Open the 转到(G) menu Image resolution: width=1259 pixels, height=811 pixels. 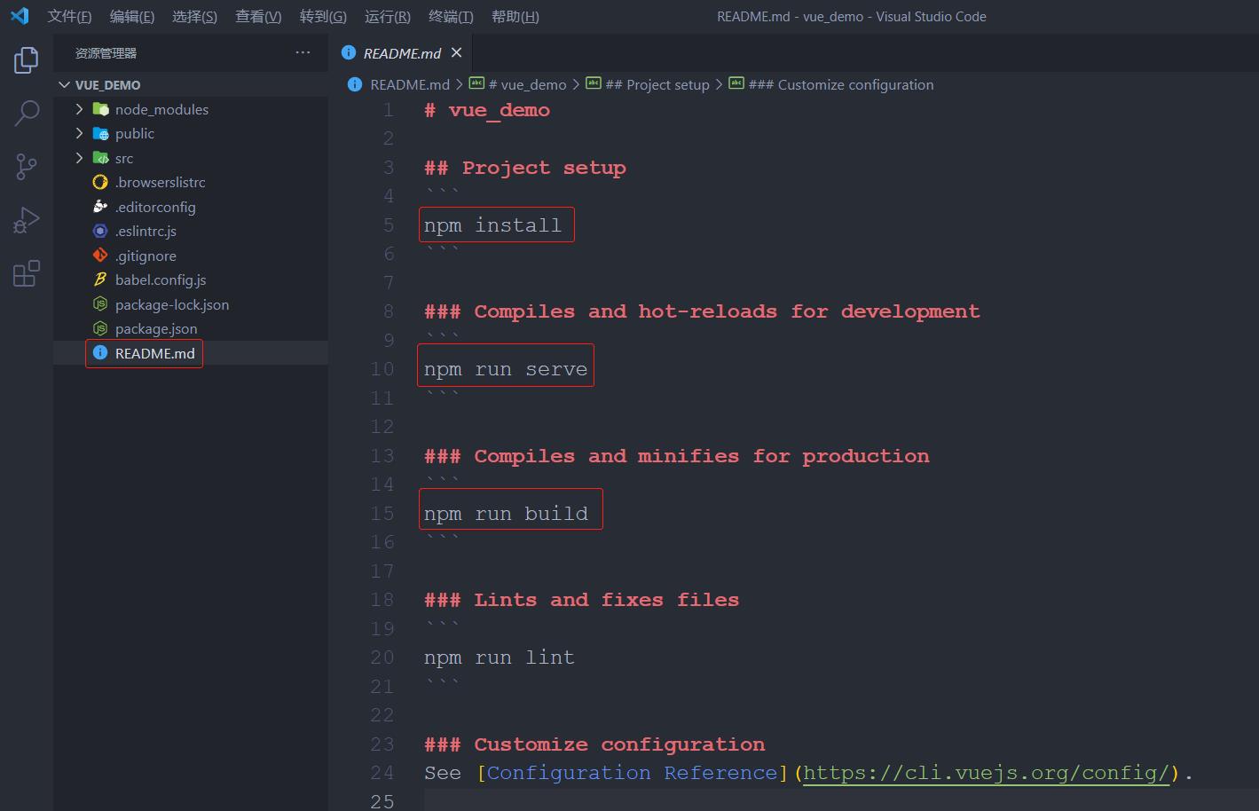(323, 16)
